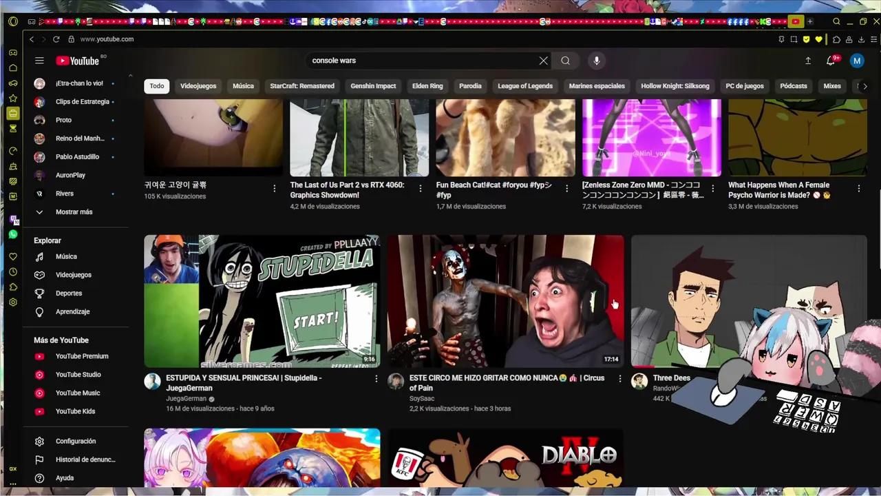881x496 pixels.
Task: Toggle the ad blocker shield icon
Action: 806,39
